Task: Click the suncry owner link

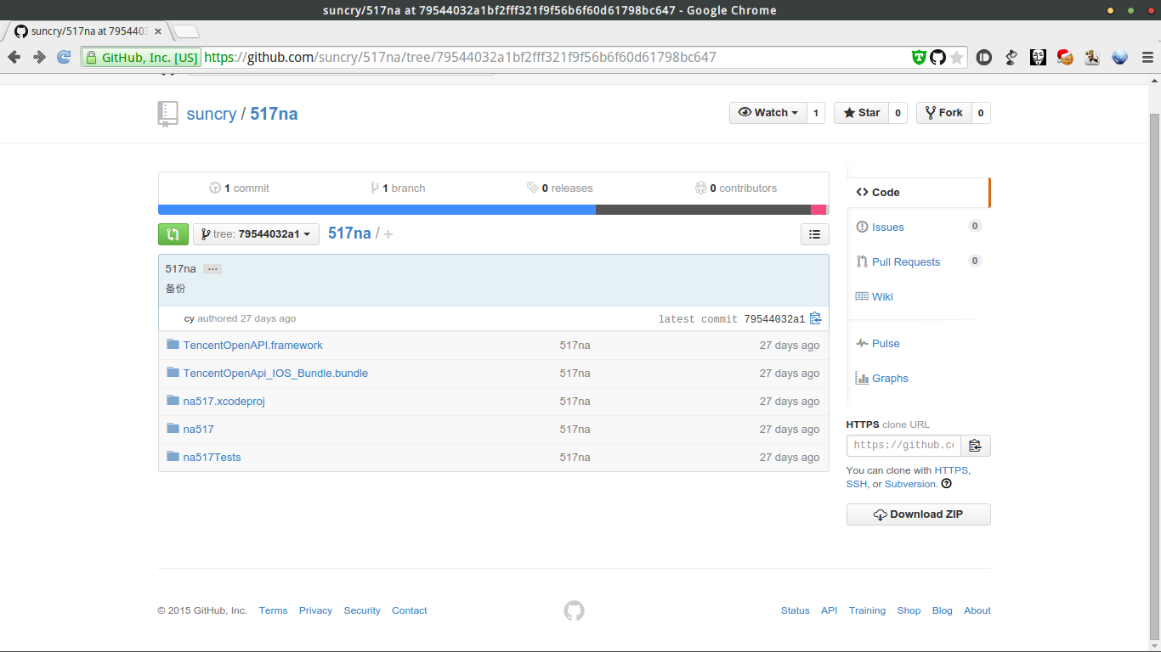Action: 212,114
